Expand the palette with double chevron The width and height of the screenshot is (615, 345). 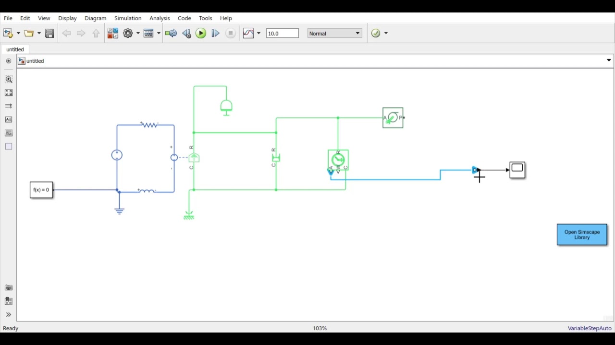coord(9,314)
